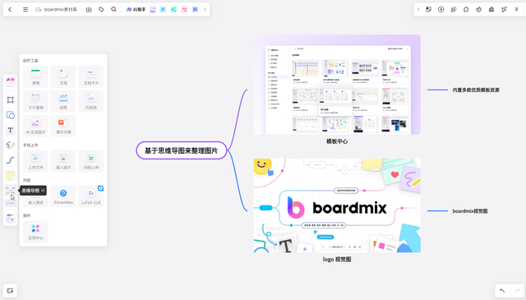Toggle the more tools (…) panel
Viewport: 526px width, 300px height.
tap(11, 203)
